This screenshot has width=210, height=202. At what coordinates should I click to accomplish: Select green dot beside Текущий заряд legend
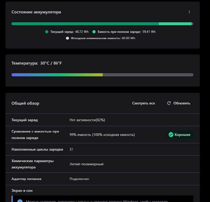coord(46,32)
